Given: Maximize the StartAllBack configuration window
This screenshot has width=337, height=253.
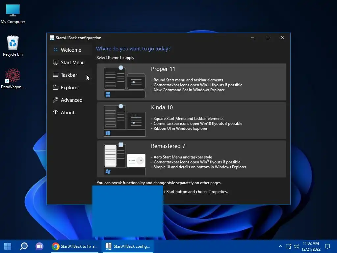Looking at the screenshot, I should click(x=268, y=38).
